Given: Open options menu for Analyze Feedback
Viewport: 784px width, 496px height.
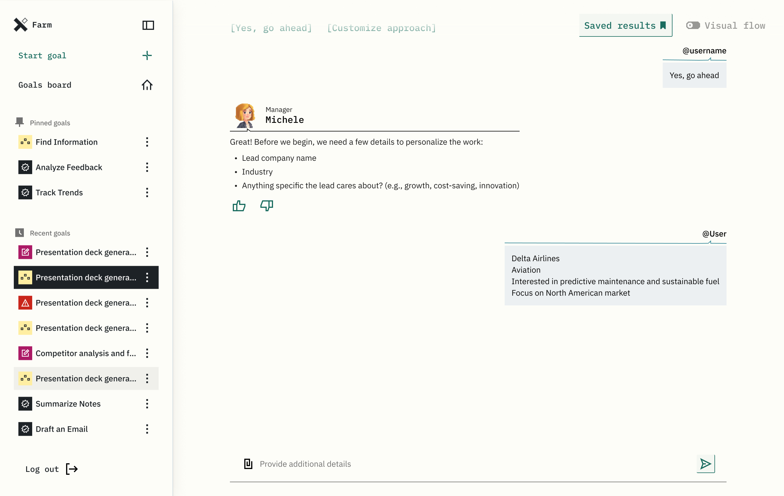Looking at the screenshot, I should (147, 167).
